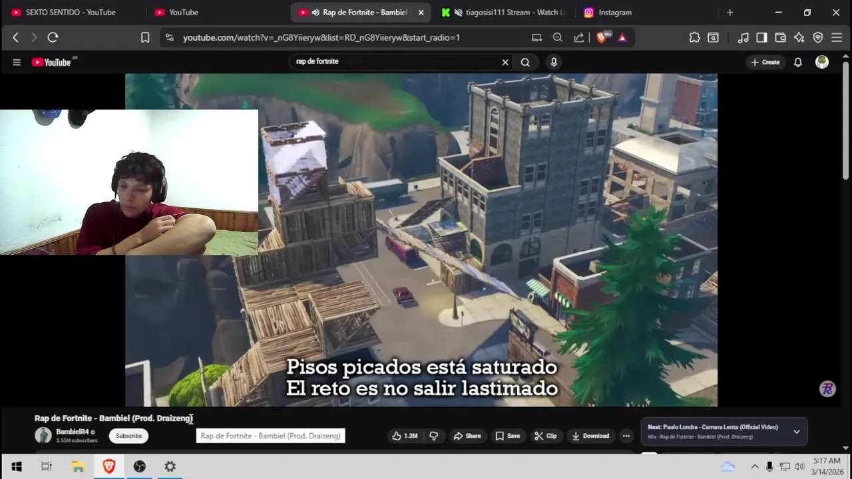Switch to the tiagosisi111 Stream tab

(503, 12)
